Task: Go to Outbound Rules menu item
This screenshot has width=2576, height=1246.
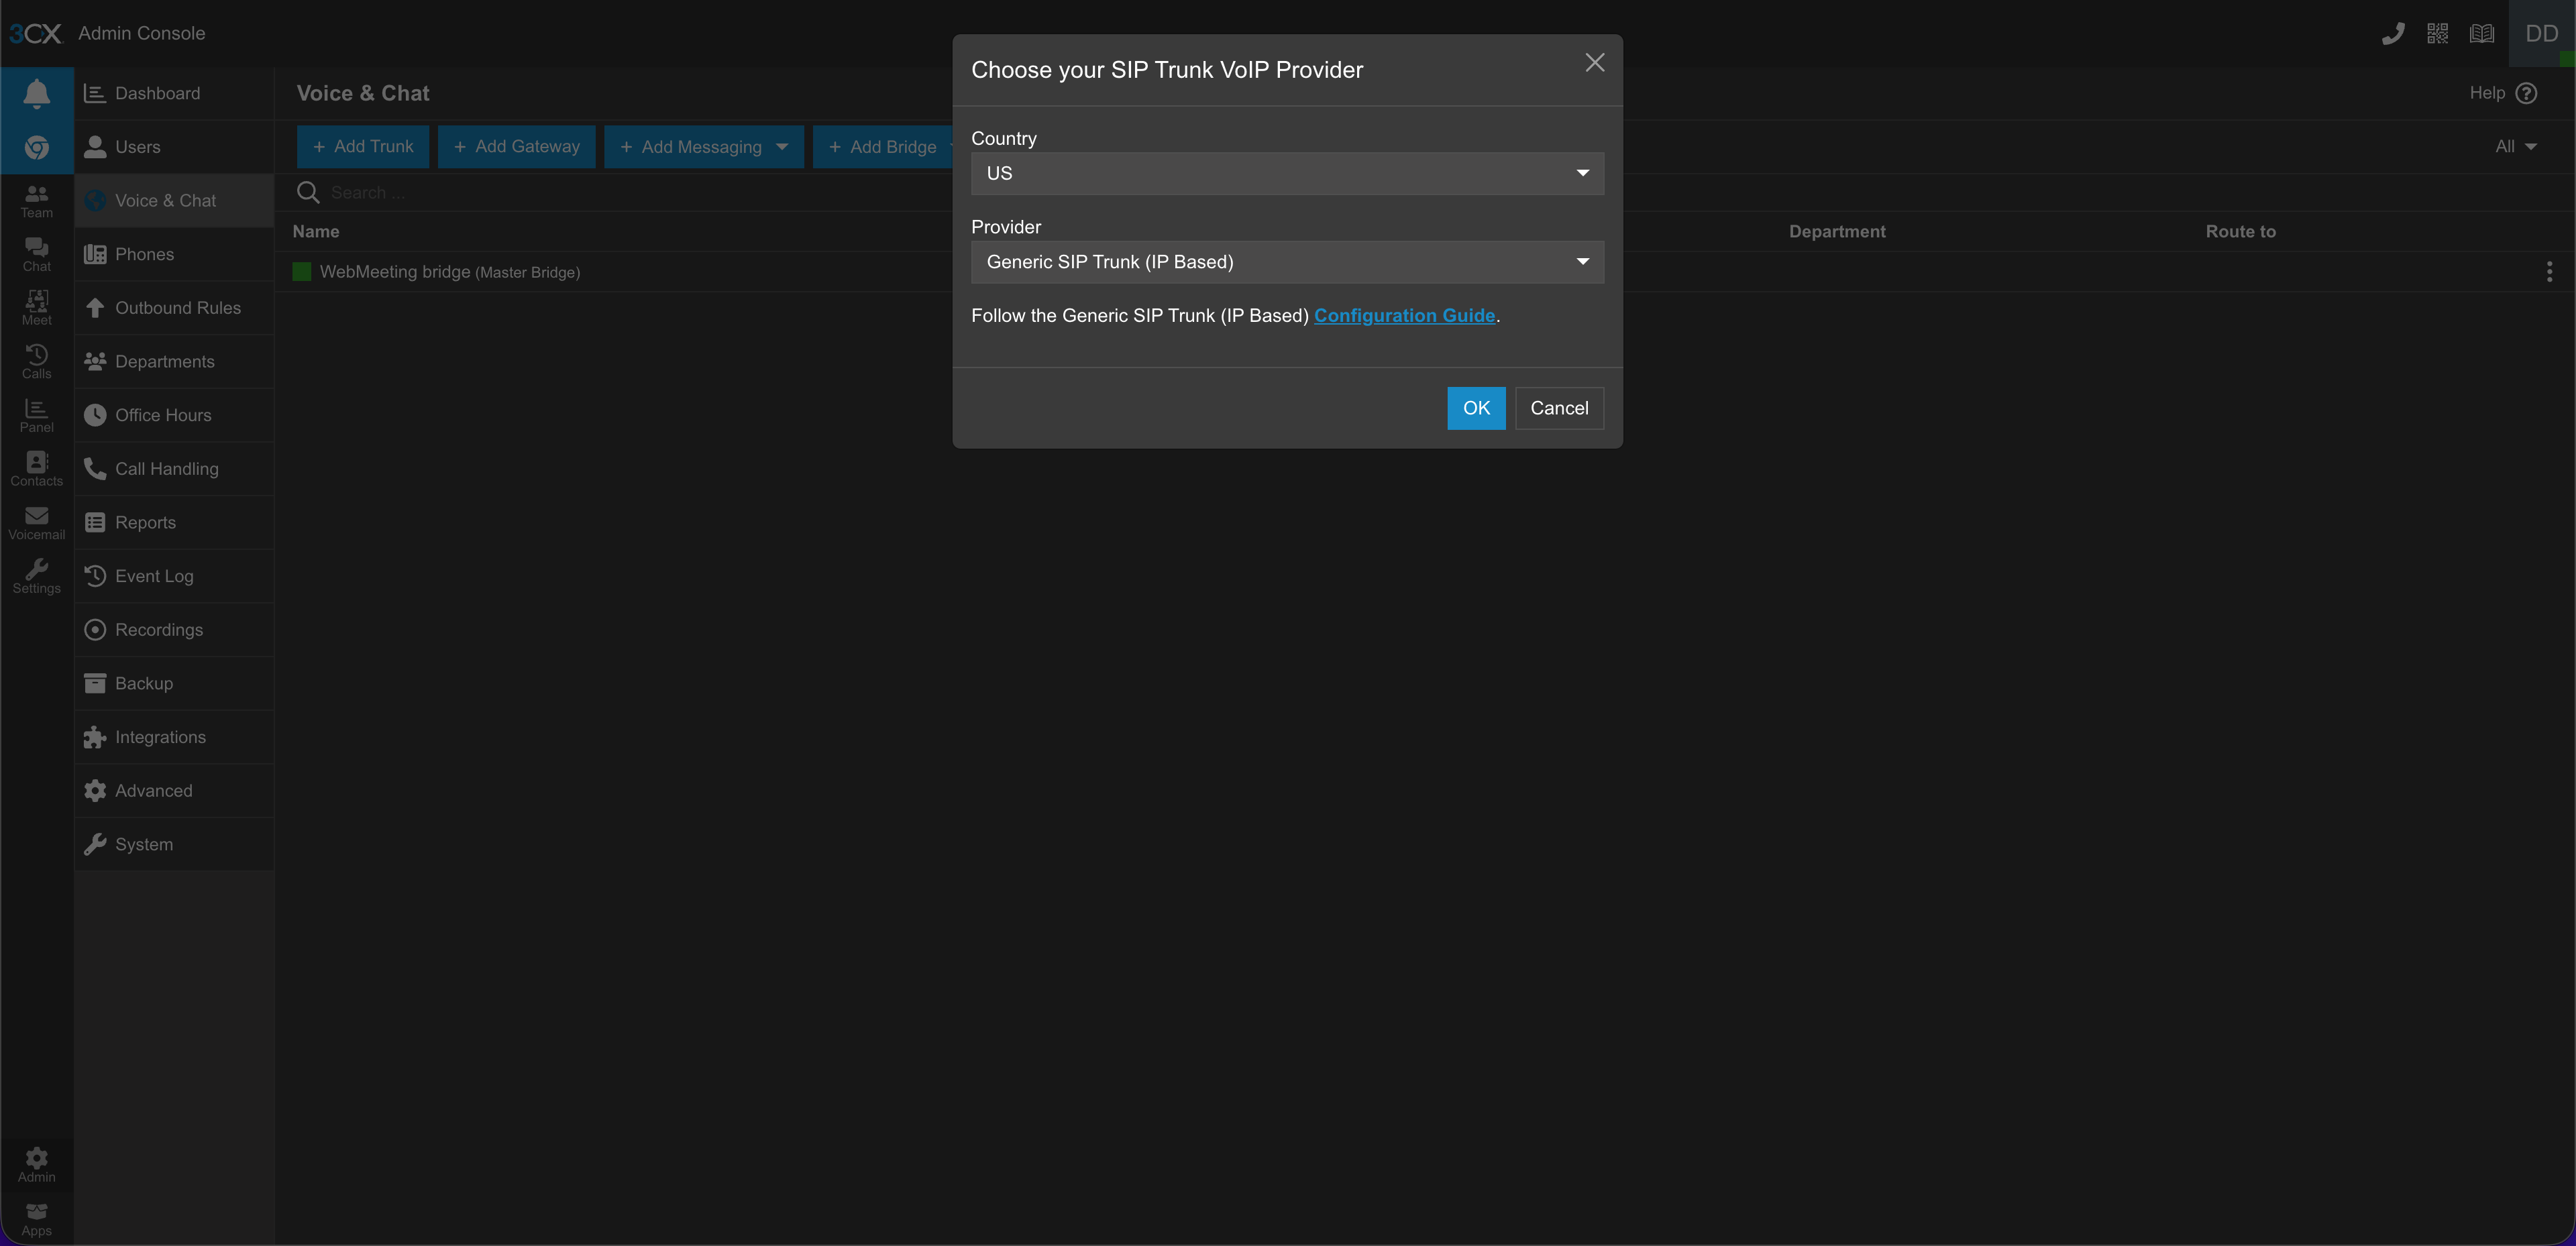Action: (177, 308)
